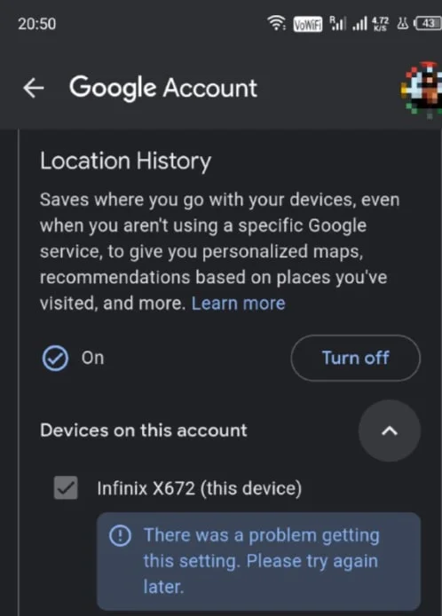442x616 pixels.
Task: Tap the Location History heading
Action: click(x=125, y=161)
